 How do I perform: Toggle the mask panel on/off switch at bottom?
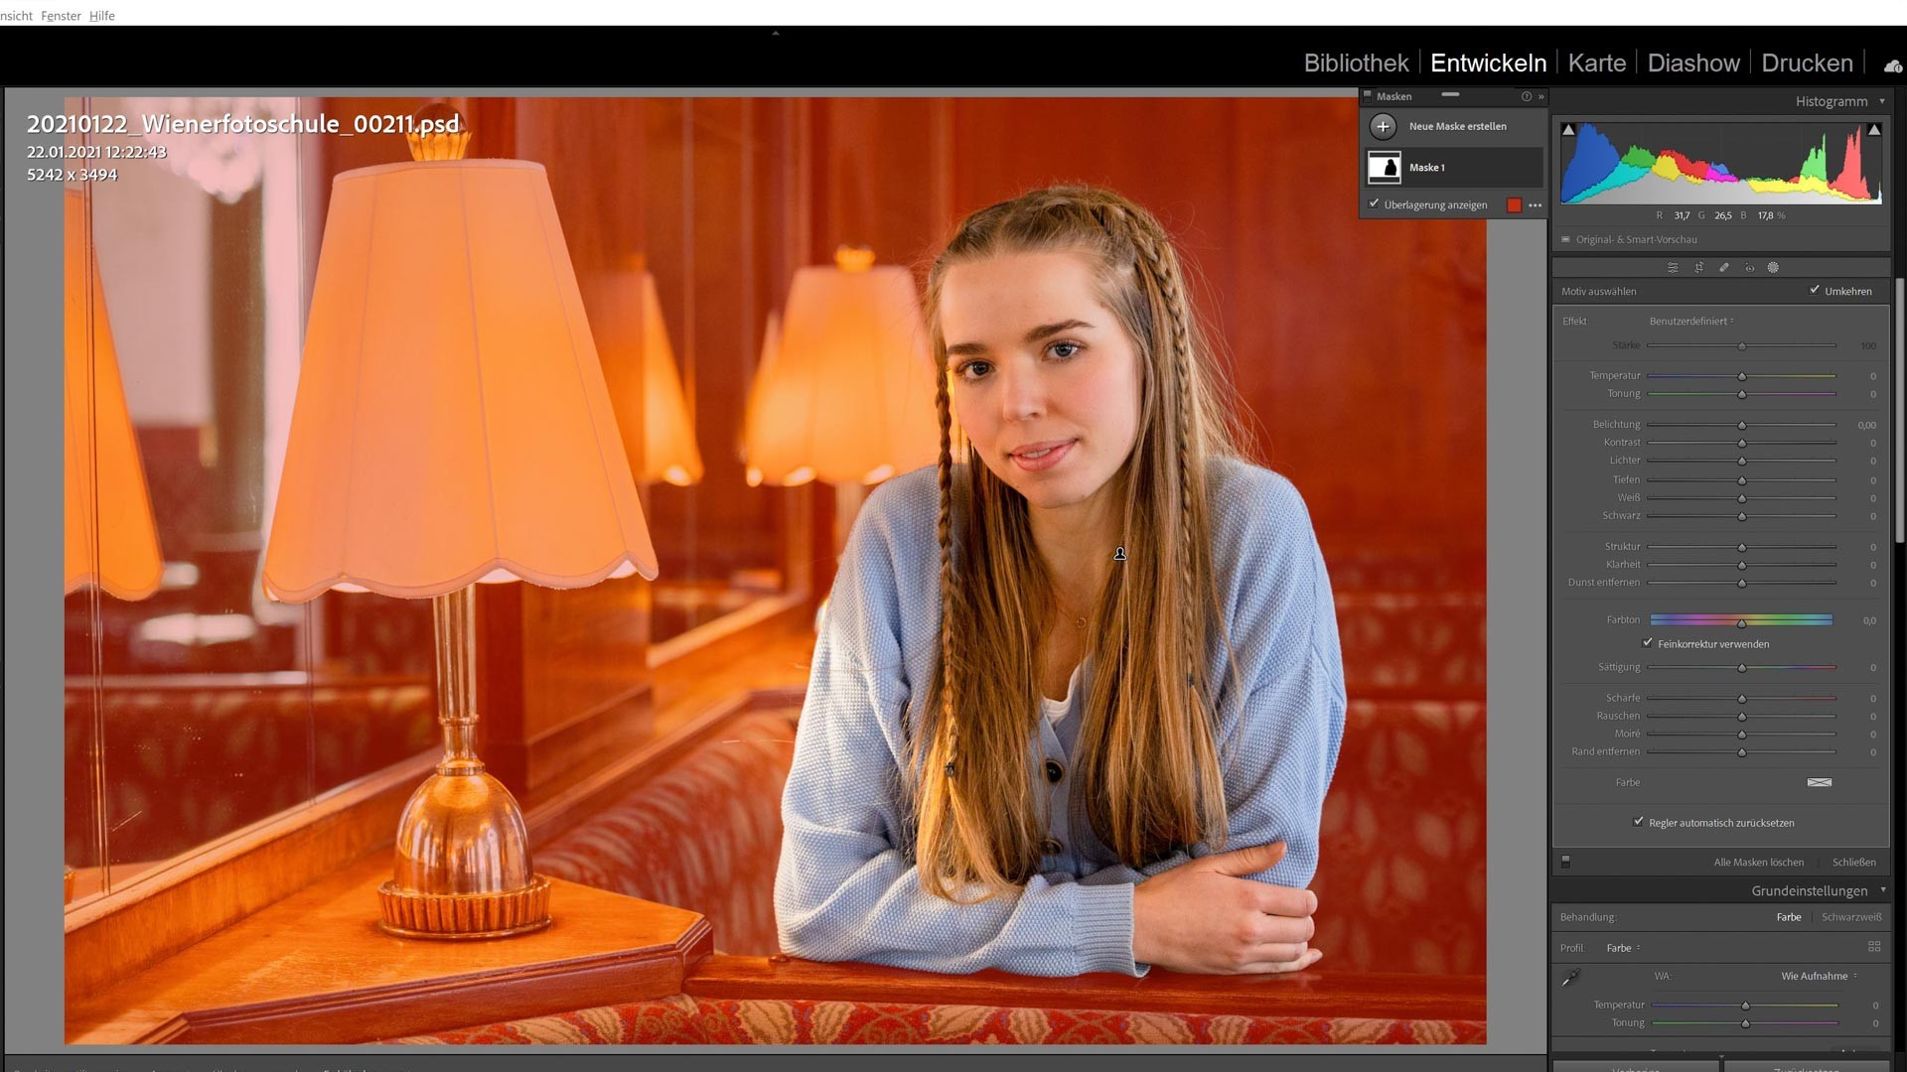point(1566,862)
